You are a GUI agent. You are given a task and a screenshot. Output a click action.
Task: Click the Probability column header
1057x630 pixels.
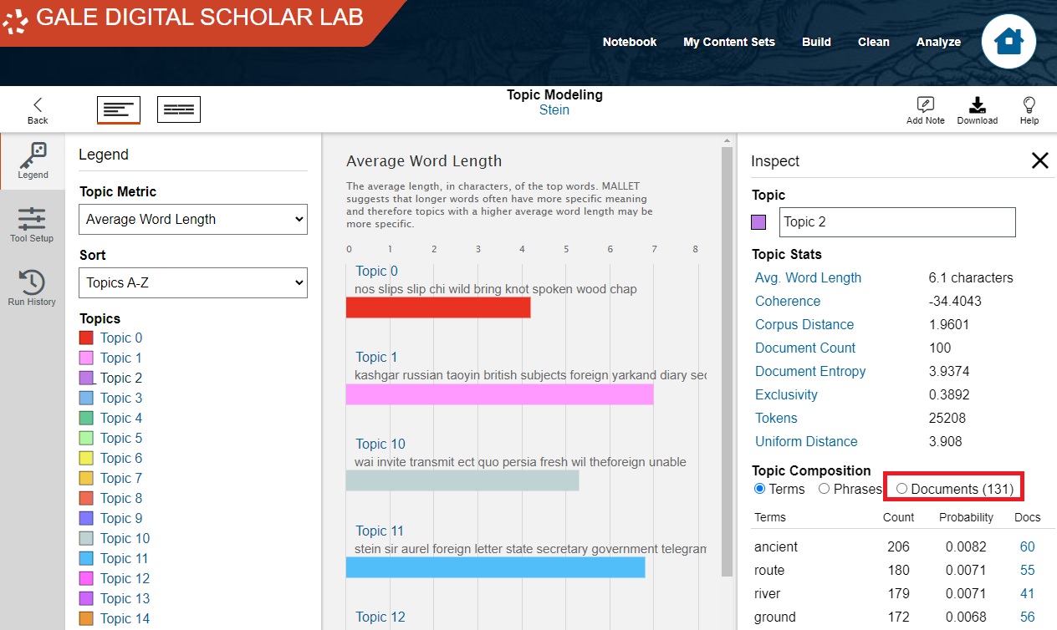tap(966, 517)
